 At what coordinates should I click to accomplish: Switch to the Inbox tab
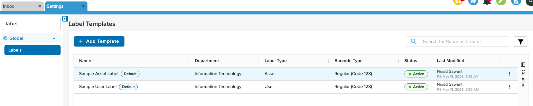22,6
